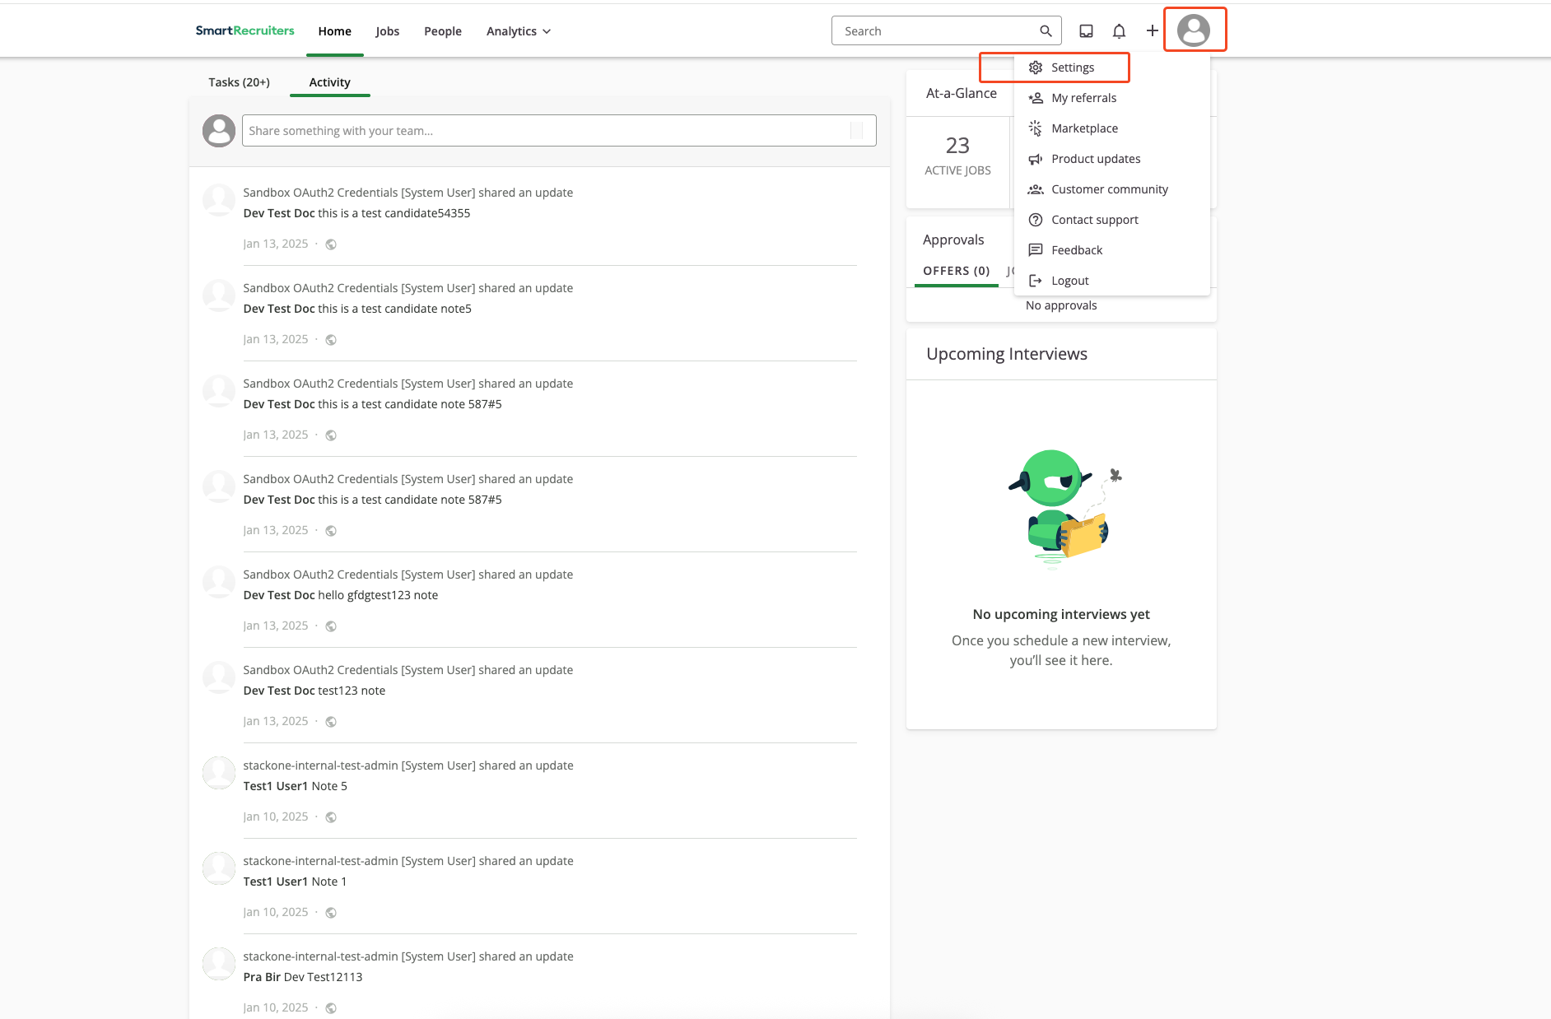The height and width of the screenshot is (1019, 1551).
Task: Click the Approvals heading
Action: coord(953,240)
